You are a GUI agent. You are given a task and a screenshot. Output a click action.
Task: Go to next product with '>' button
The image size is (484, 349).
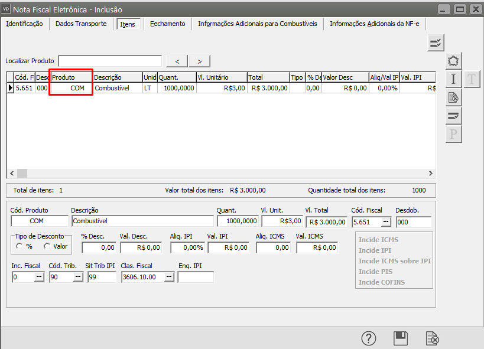(200, 61)
